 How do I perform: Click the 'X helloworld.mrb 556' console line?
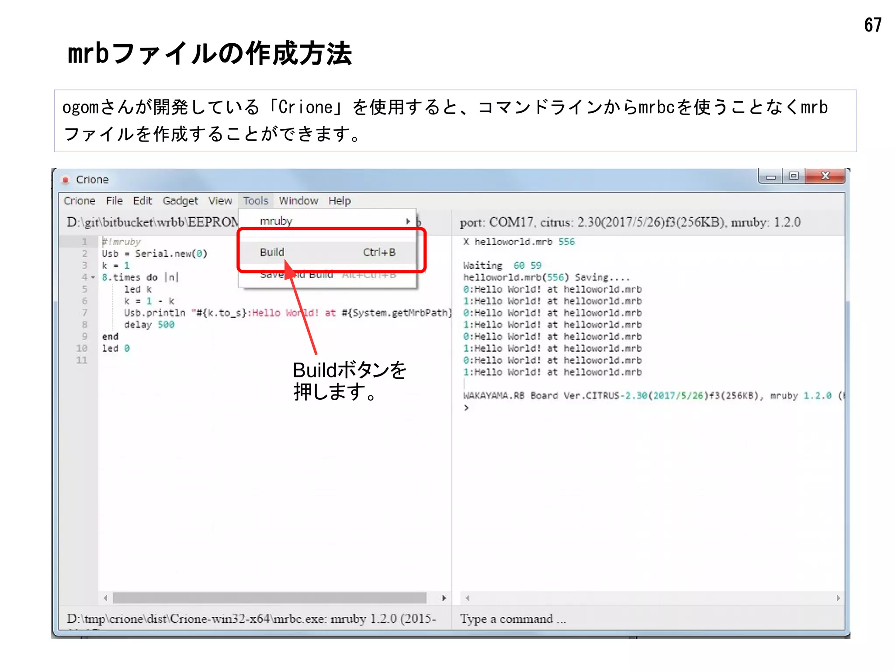[519, 242]
